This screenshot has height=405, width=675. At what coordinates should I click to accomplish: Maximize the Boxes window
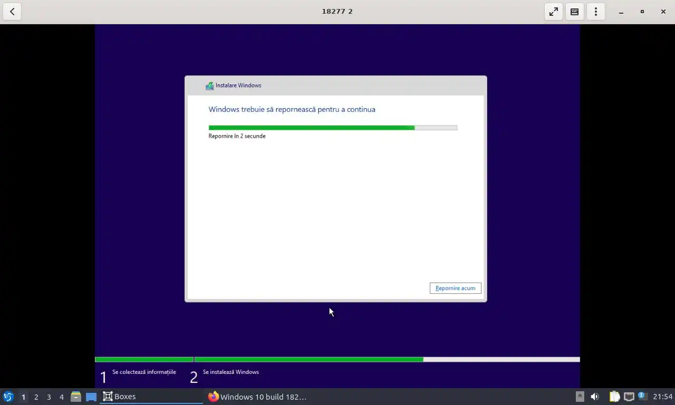click(642, 12)
